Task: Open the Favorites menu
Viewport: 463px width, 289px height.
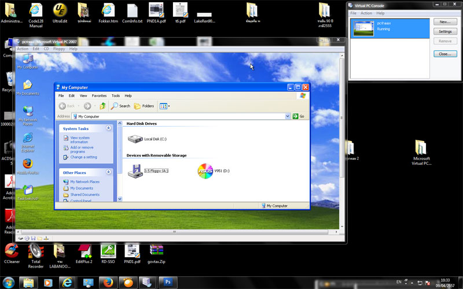Action: [x=99, y=95]
